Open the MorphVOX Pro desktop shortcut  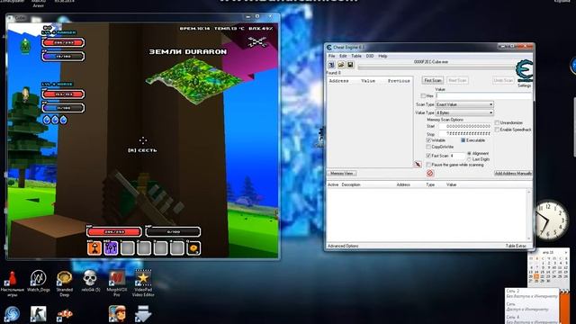[x=116, y=283]
